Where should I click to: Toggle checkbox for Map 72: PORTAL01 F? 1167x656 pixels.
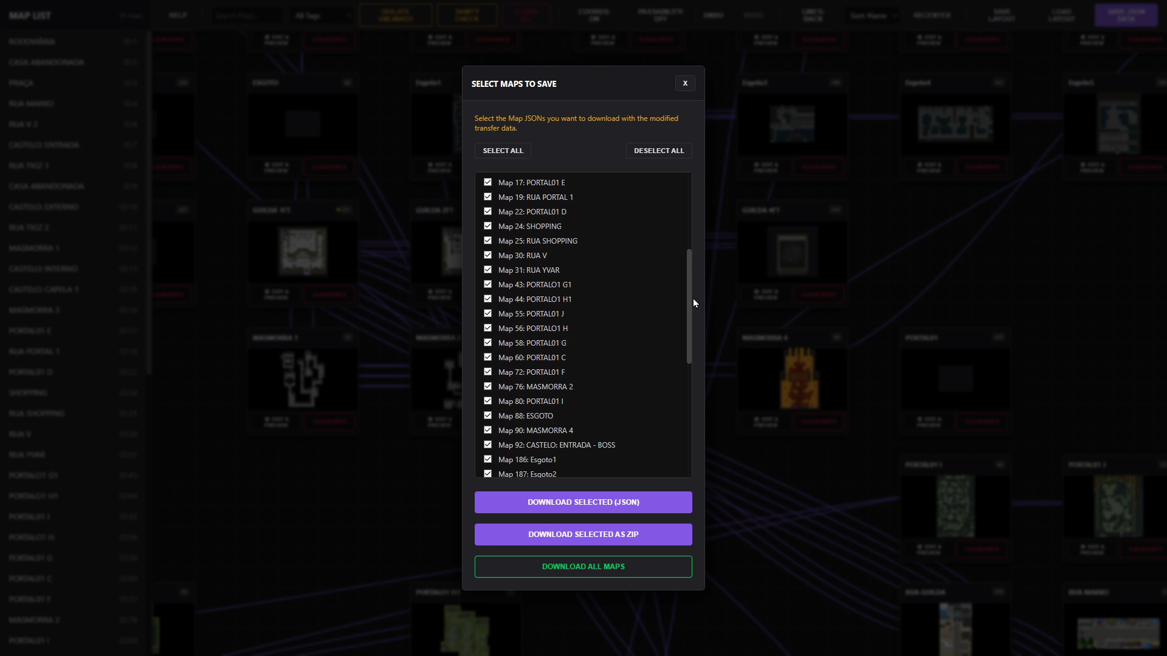(x=487, y=372)
